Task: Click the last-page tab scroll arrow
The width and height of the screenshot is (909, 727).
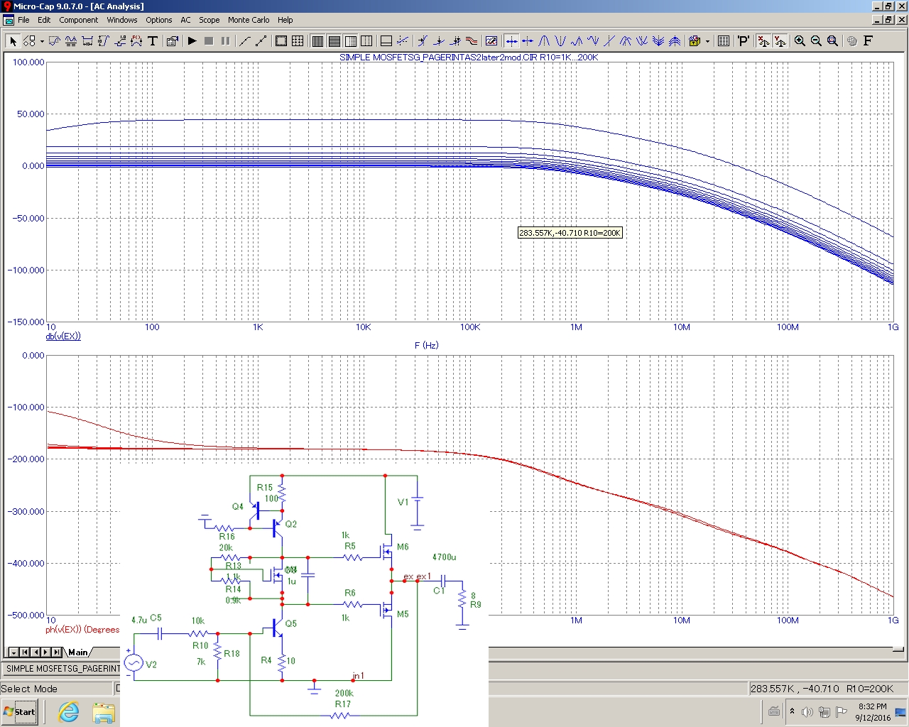Action: tap(57, 652)
